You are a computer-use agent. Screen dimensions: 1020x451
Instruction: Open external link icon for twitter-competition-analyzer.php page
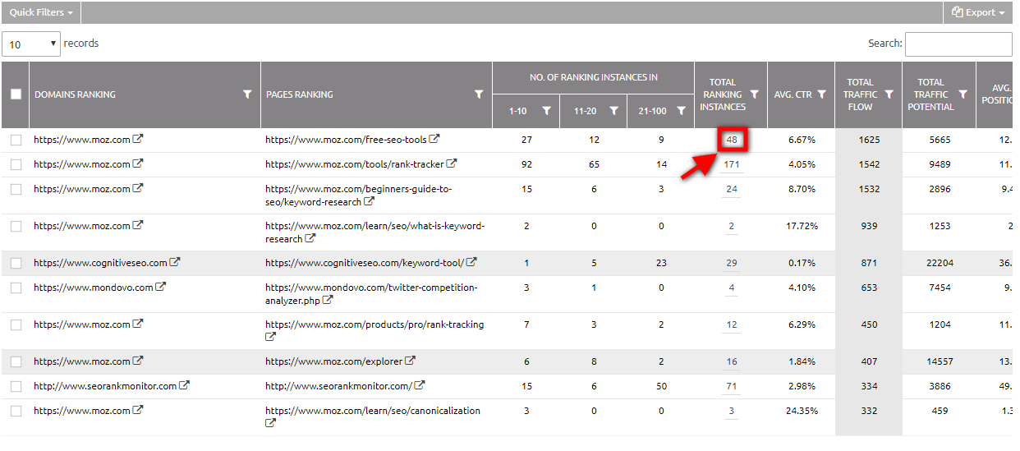coord(328,301)
